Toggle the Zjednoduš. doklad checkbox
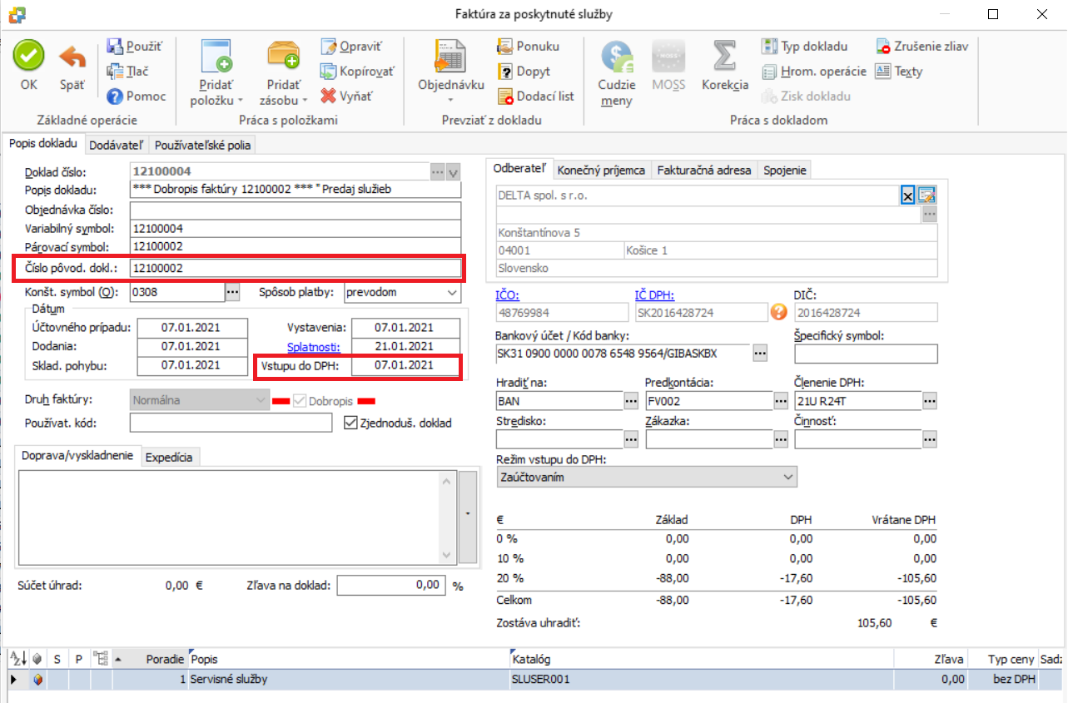 [x=350, y=423]
